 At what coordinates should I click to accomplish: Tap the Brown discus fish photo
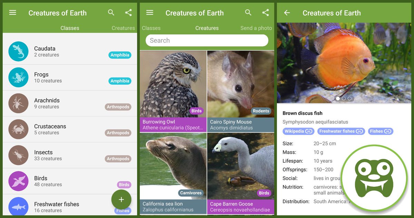(x=344, y=63)
